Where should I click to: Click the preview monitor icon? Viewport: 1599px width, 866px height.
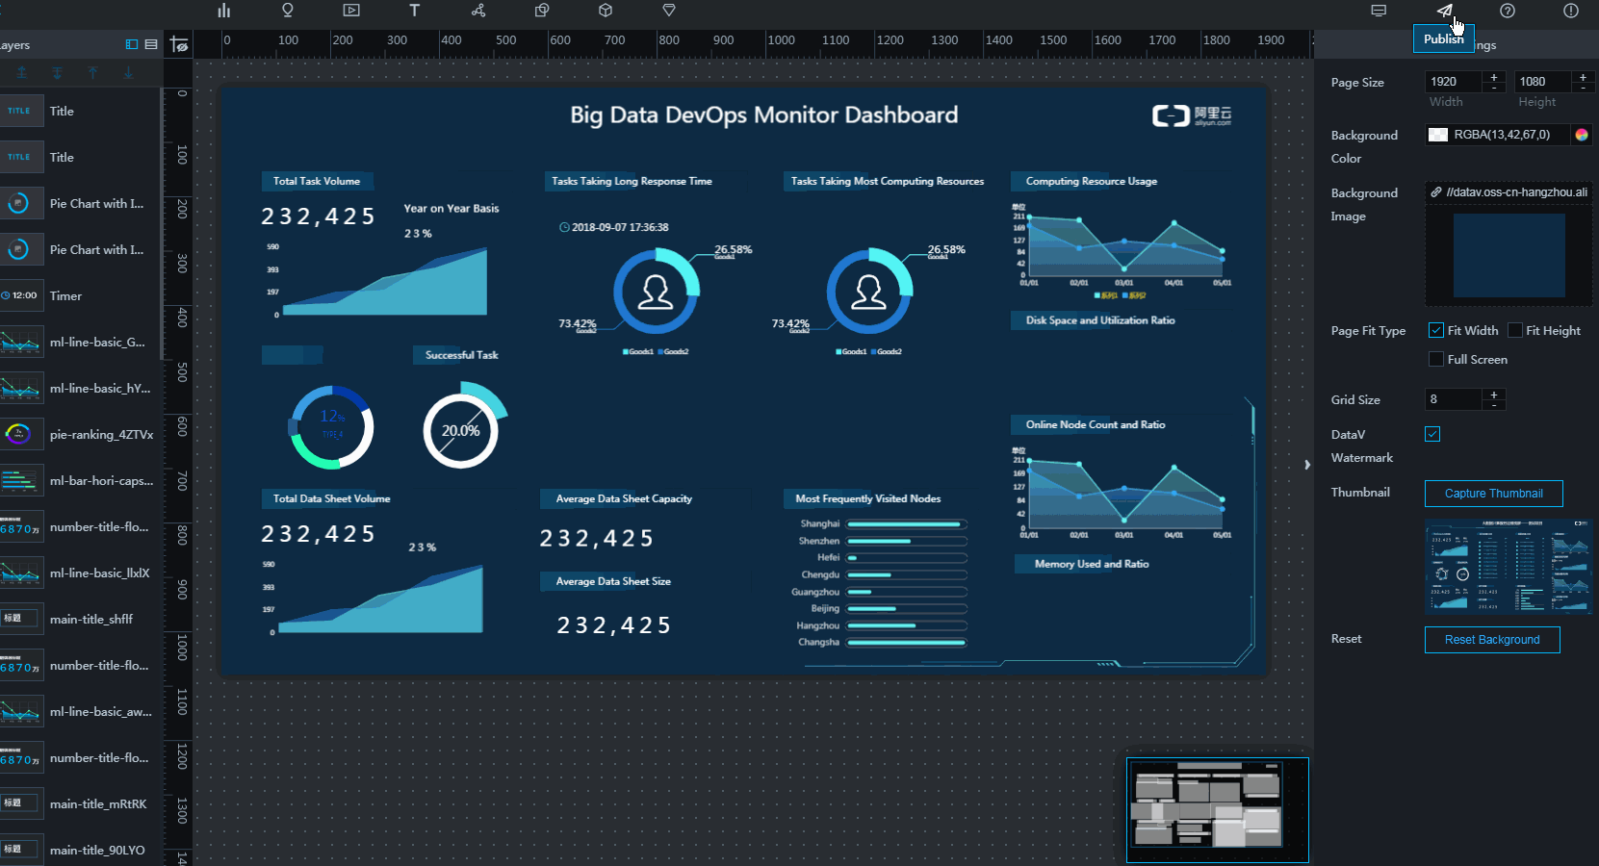point(1379,11)
